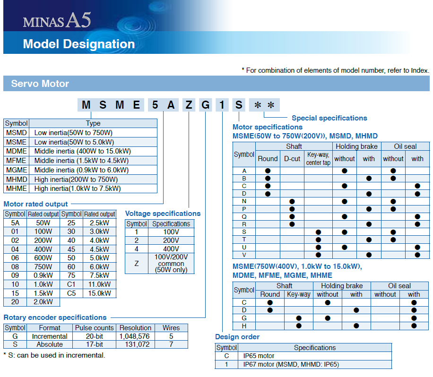This screenshot has height=377, width=433.
Task: Click '100V/200V common (50W only)' cell
Action: click(x=171, y=264)
